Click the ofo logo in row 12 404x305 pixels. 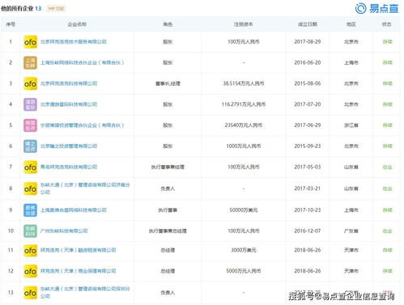point(30,271)
